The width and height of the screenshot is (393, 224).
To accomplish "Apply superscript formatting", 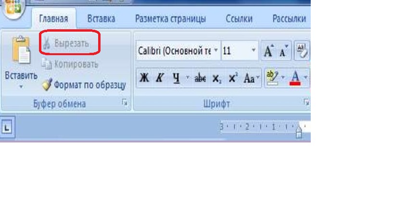I will [x=233, y=79].
